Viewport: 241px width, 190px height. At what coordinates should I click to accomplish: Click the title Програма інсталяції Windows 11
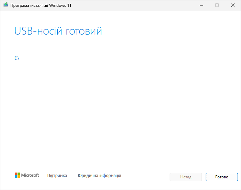point(41,5)
